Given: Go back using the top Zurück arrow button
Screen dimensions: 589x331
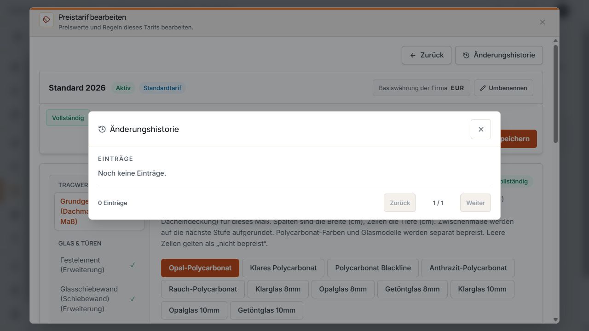Looking at the screenshot, I should point(427,55).
